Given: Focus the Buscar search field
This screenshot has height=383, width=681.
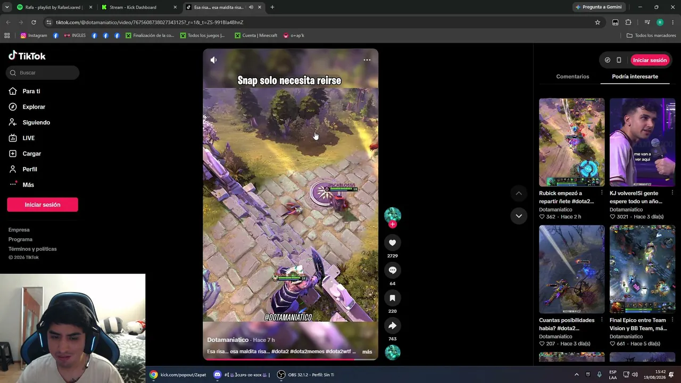Looking at the screenshot, I should pos(43,73).
